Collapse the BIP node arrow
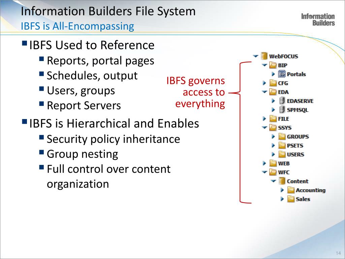 (x=264, y=65)
